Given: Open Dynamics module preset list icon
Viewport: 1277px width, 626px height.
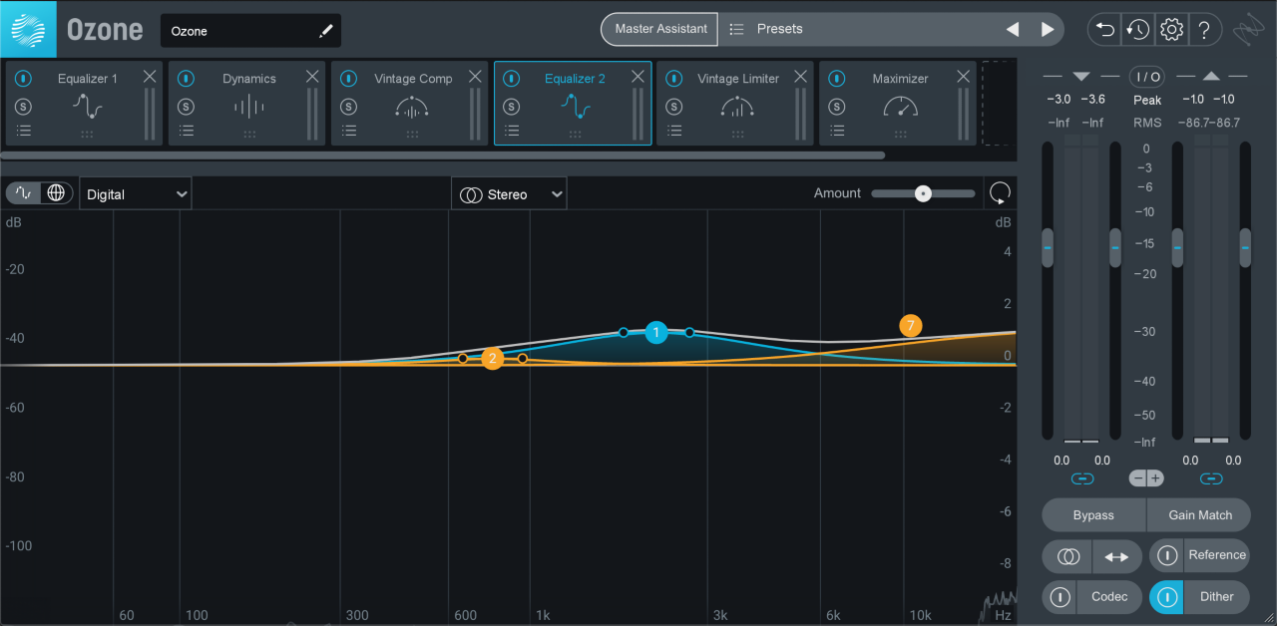Looking at the screenshot, I should (x=186, y=131).
